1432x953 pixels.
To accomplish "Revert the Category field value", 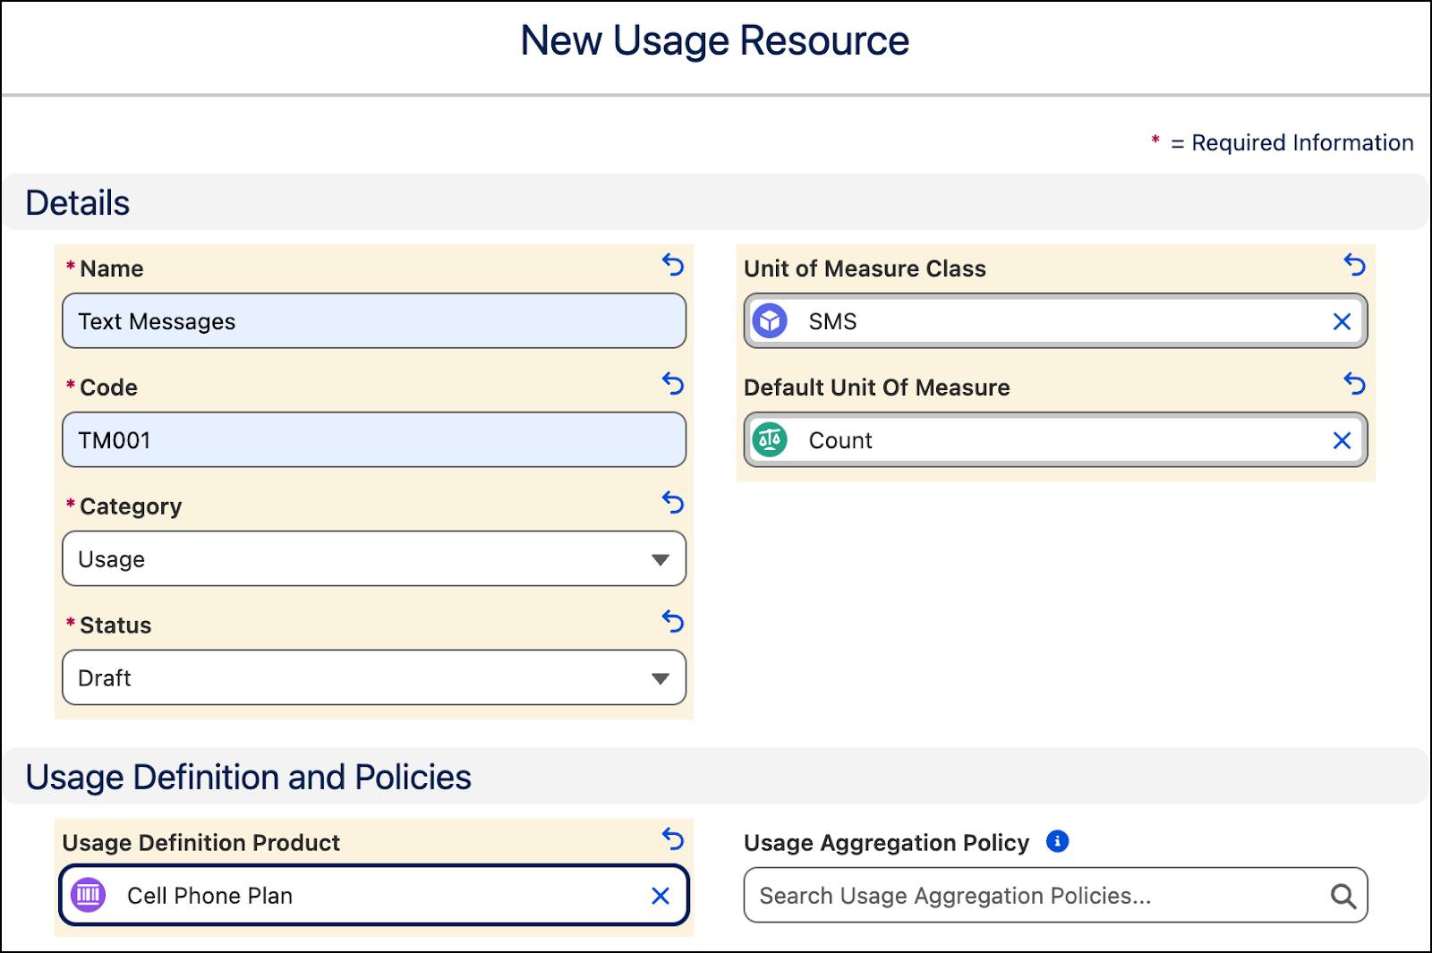I will [673, 503].
